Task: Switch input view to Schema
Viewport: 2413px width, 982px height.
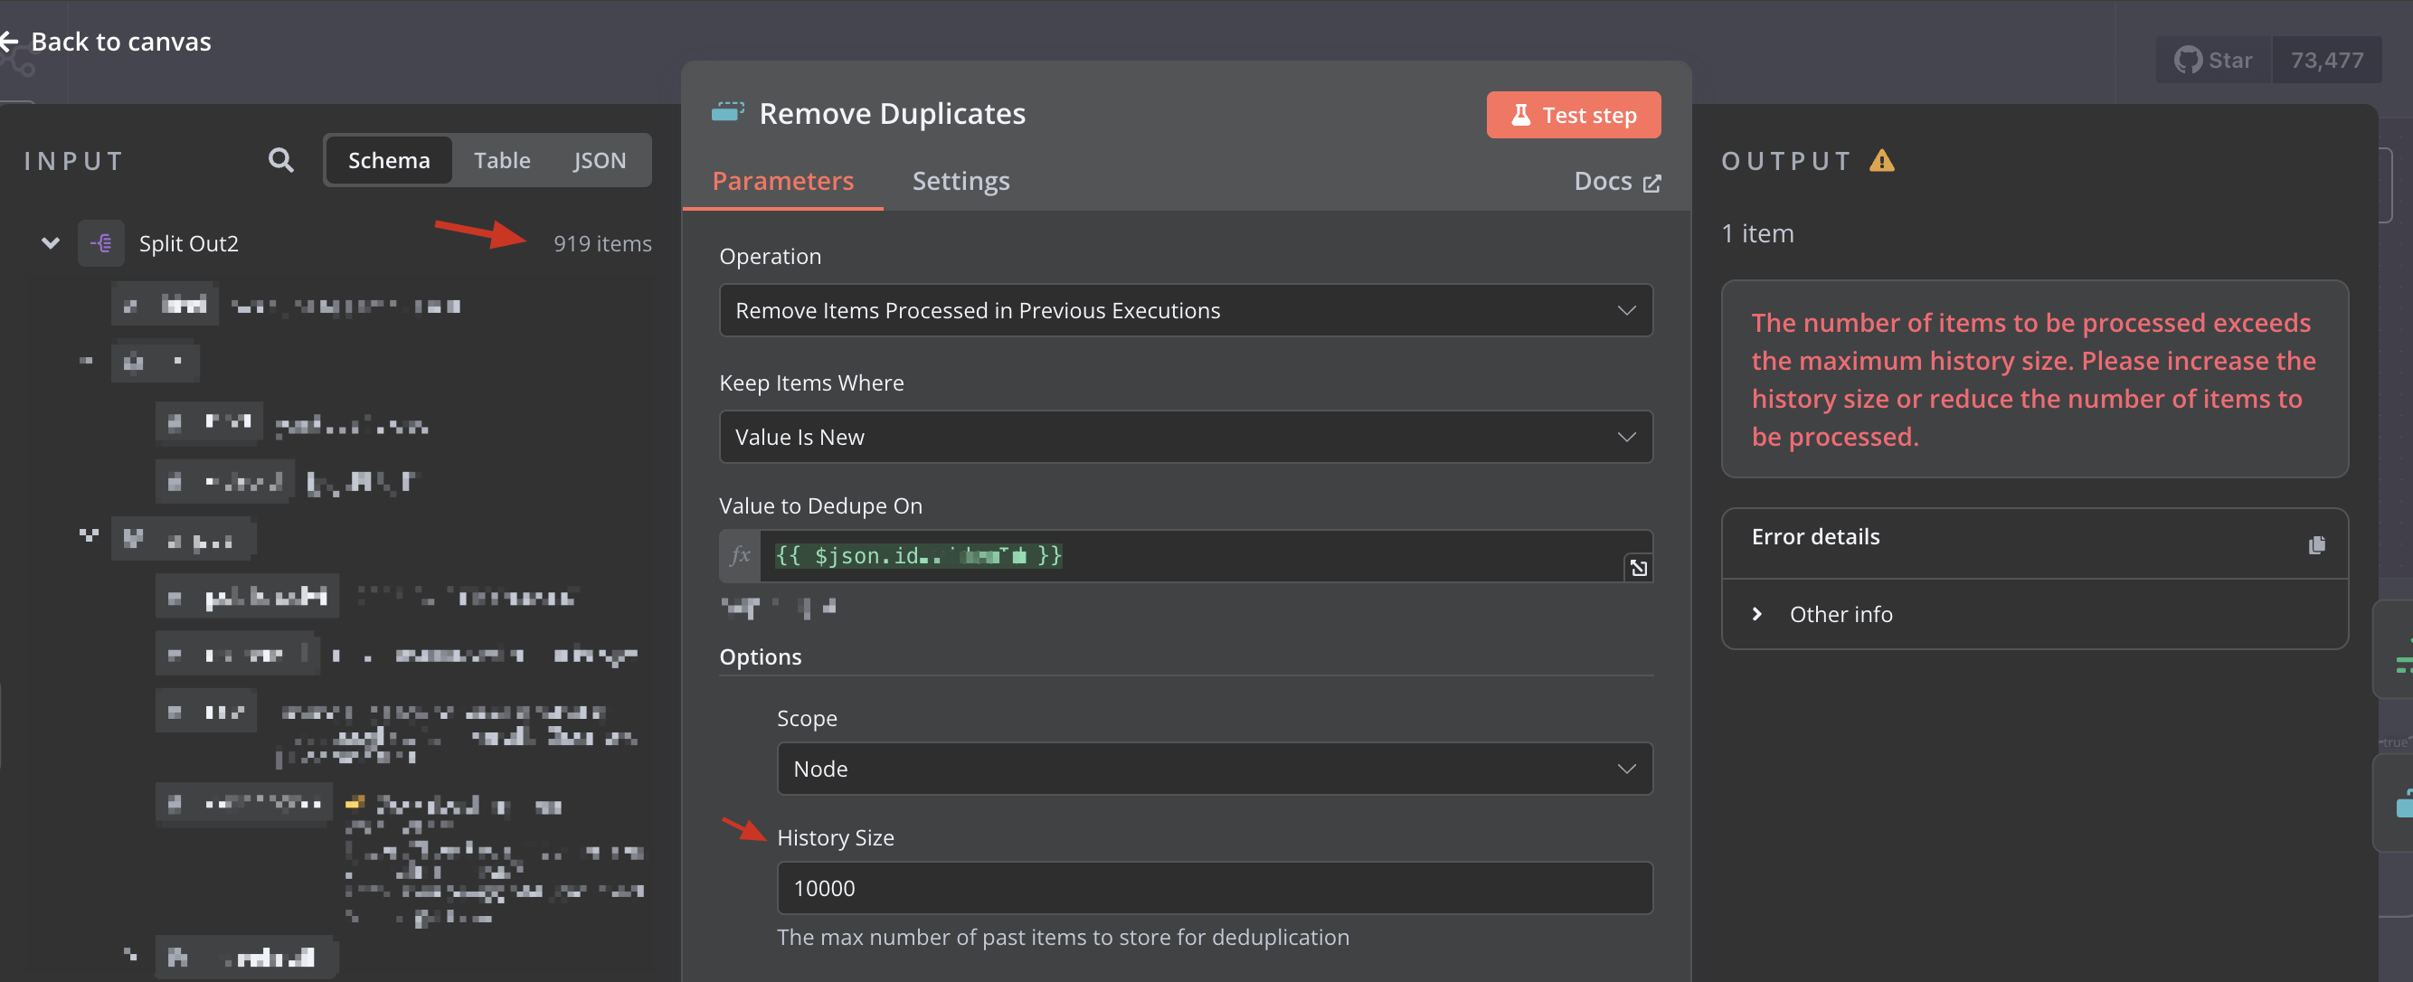Action: click(389, 160)
